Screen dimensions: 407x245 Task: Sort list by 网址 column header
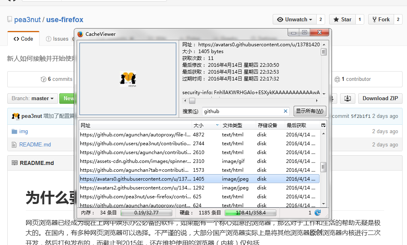tap(135, 126)
